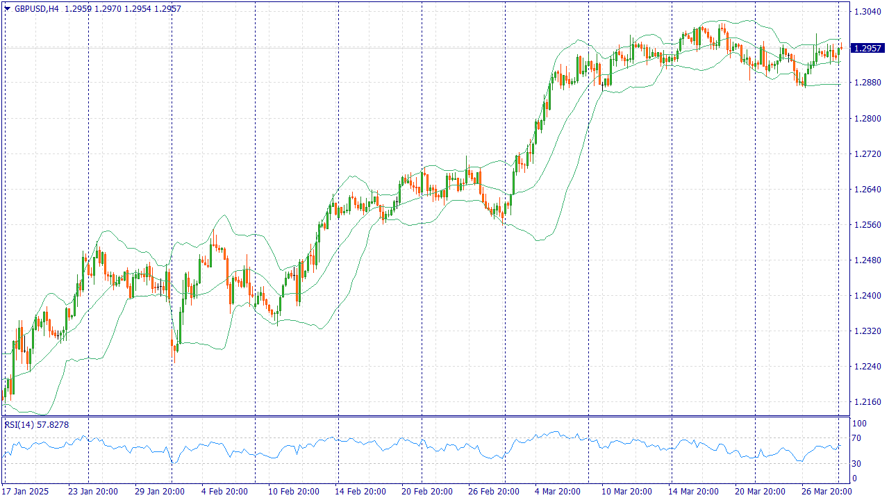This screenshot has width=889, height=500.
Task: Click the 10 Feb 20:00 time label
Action: point(293,492)
